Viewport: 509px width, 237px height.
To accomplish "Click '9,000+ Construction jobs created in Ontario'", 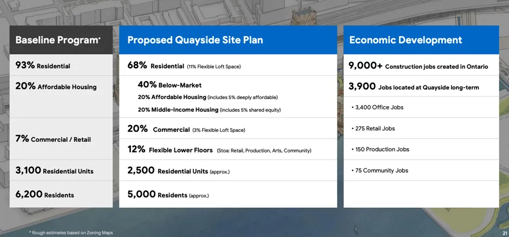I will (418, 66).
